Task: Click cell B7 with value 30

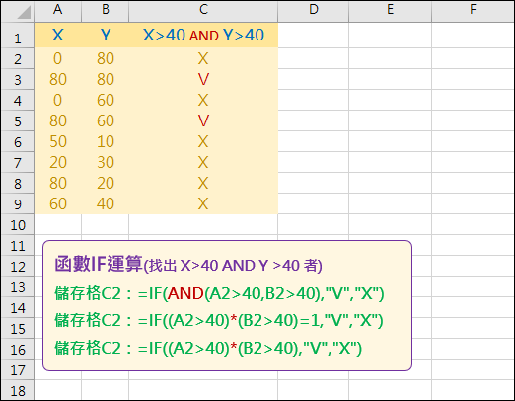Action: tap(106, 162)
